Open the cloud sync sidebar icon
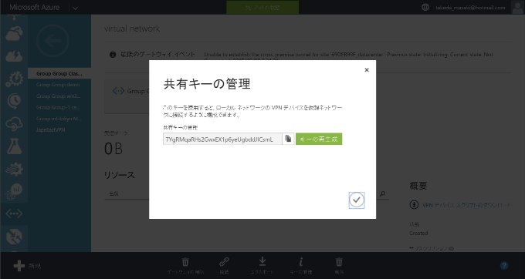 pyautogui.click(x=14, y=124)
